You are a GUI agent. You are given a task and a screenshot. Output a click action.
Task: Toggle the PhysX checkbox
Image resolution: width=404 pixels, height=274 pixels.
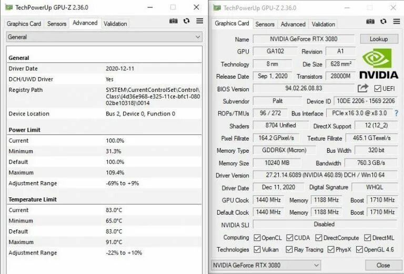tap(331, 249)
